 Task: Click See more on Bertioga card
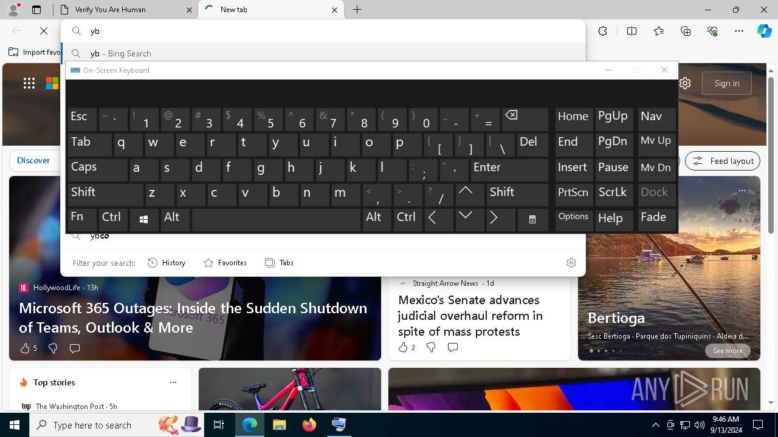[x=728, y=351]
